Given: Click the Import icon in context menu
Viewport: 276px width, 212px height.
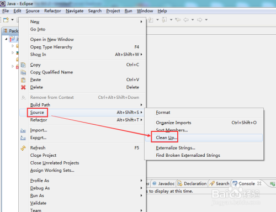Looking at the screenshot, I should coord(23,130).
